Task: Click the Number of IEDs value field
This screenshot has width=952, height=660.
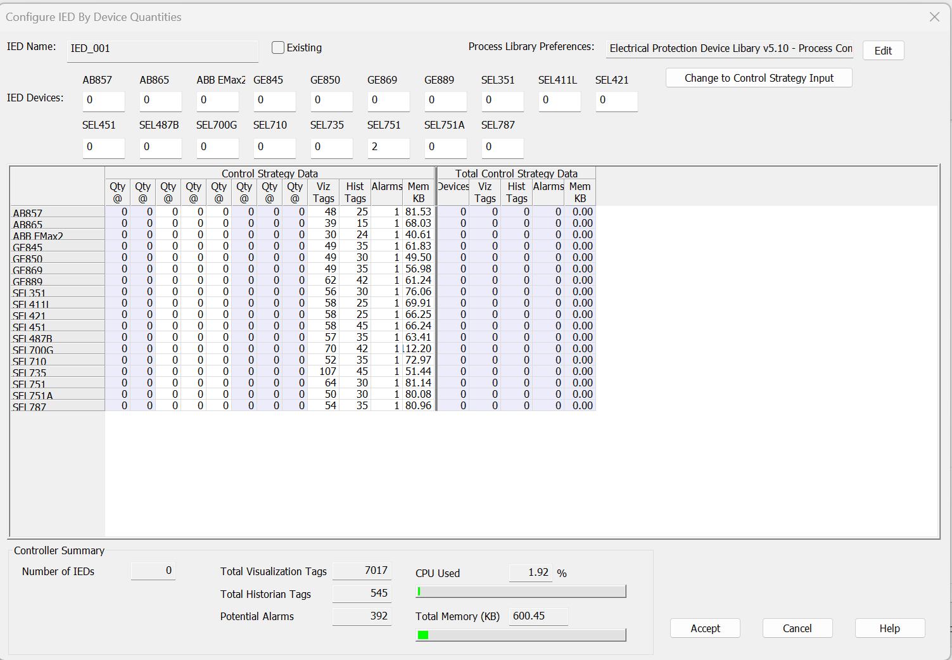Action: [153, 571]
